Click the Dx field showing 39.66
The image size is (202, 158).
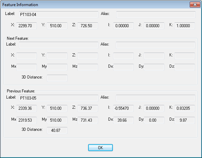(x=123, y=120)
